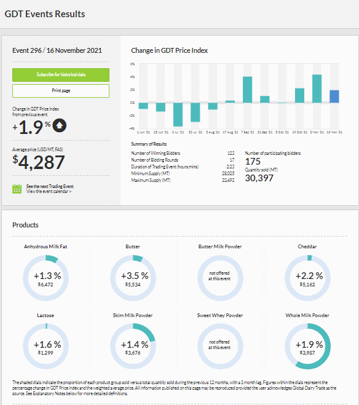Open the View the event calendar link

click(49, 191)
